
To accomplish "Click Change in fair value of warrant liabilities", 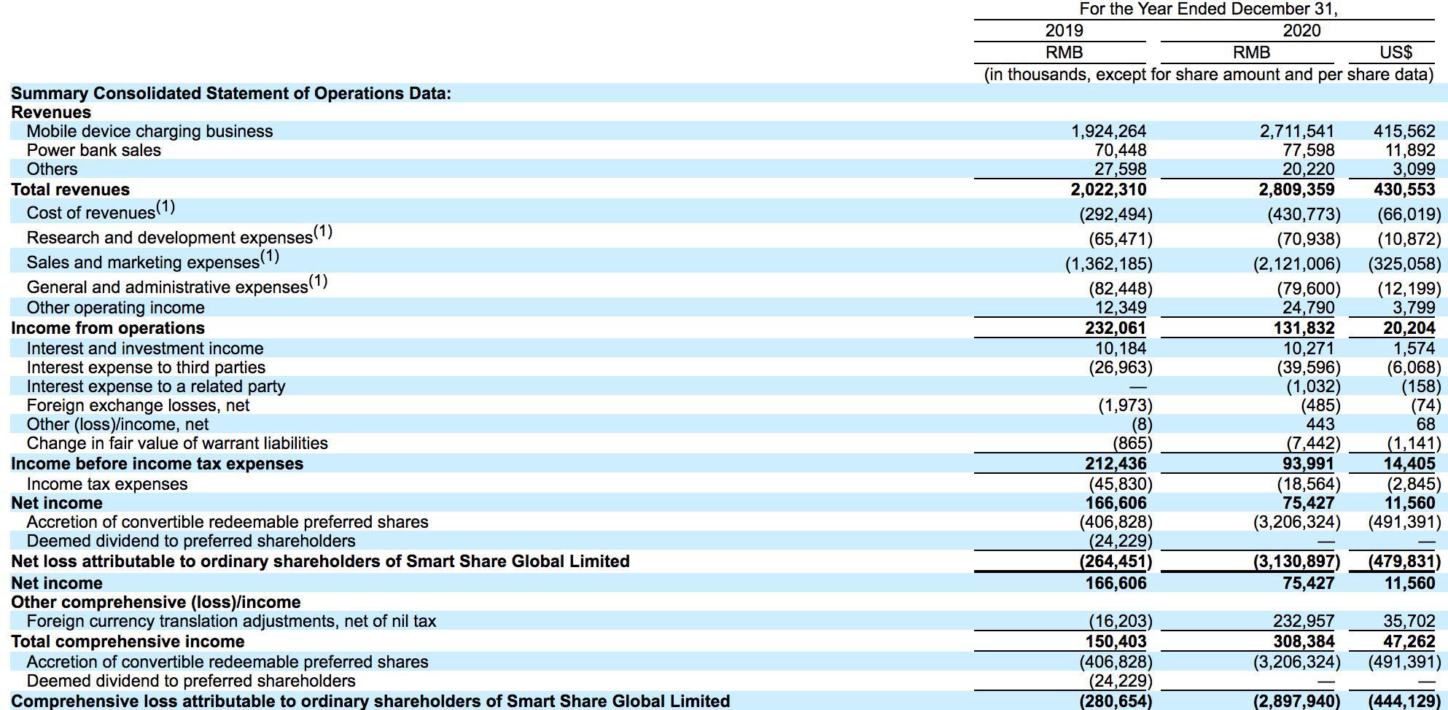I will (x=177, y=443).
